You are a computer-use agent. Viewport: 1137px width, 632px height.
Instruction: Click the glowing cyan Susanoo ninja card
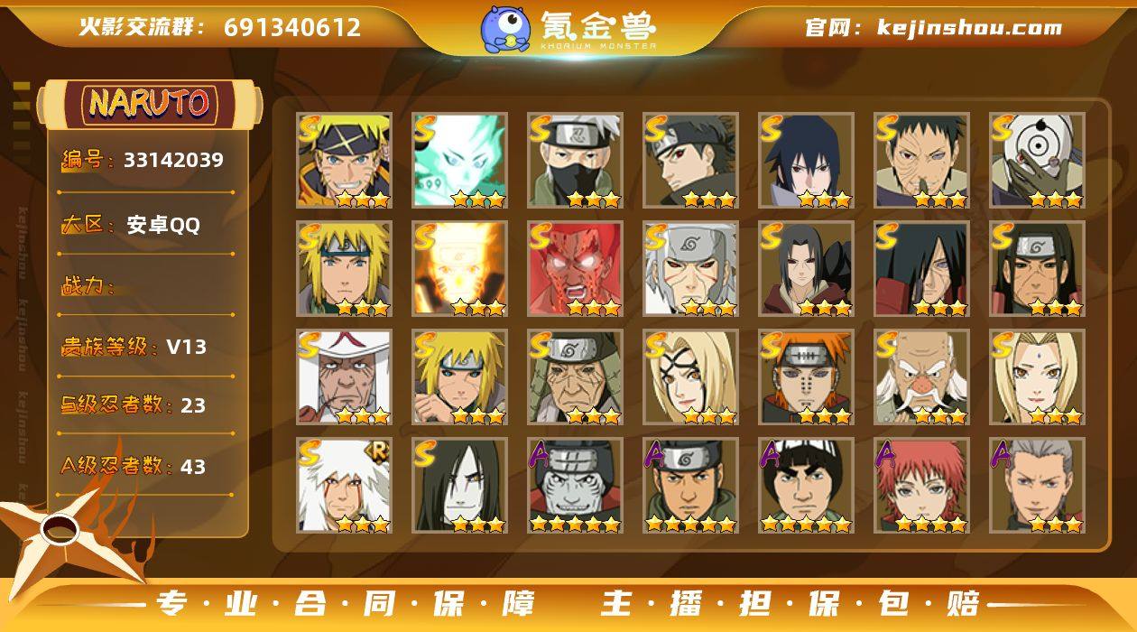coord(460,161)
